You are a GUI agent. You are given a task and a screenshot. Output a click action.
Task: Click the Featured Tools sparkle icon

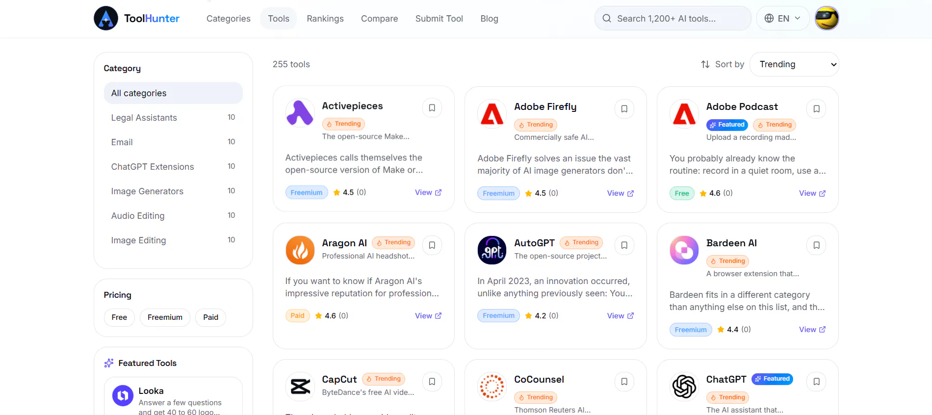109,363
